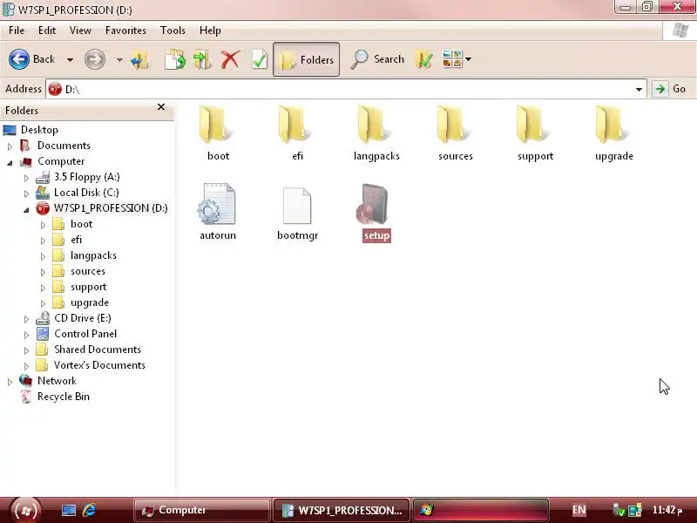The width and height of the screenshot is (697, 523).
Task: Expand the sources tree folder node
Action: (43, 272)
